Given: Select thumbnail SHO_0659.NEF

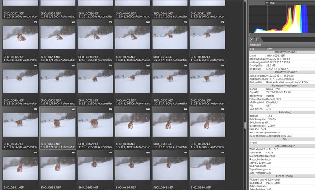Looking at the screenshot, I should click(x=170, y=125).
